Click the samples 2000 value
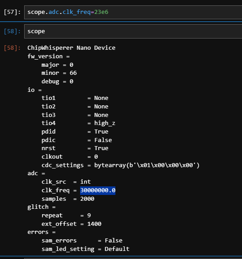This screenshot has width=242, height=259. pyautogui.click(x=87, y=199)
